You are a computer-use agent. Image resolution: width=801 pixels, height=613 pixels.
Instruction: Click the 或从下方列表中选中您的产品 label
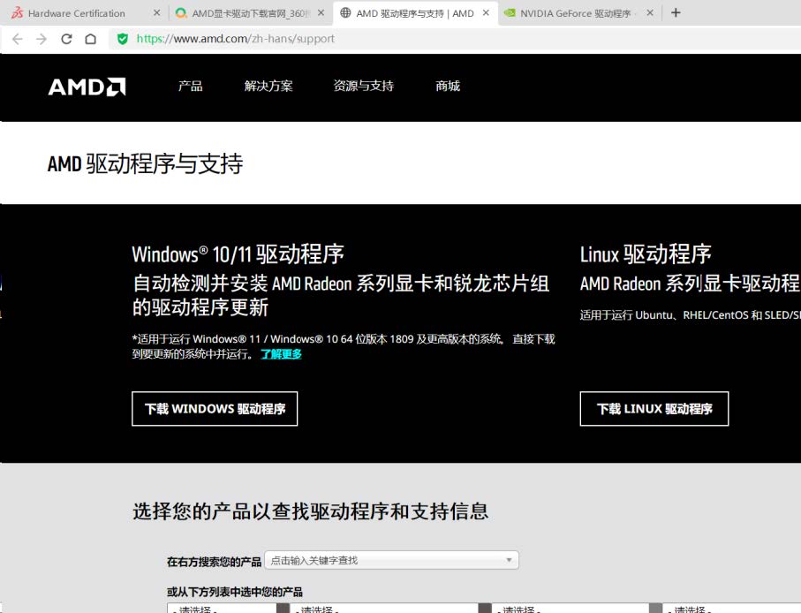(x=235, y=592)
